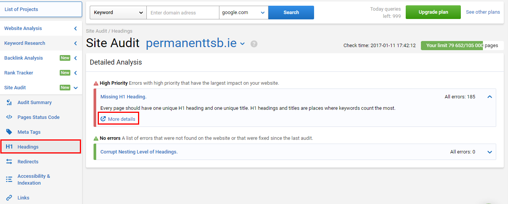Click the green No errors triangle icon
The height and width of the screenshot is (204, 508).
pos(96,138)
